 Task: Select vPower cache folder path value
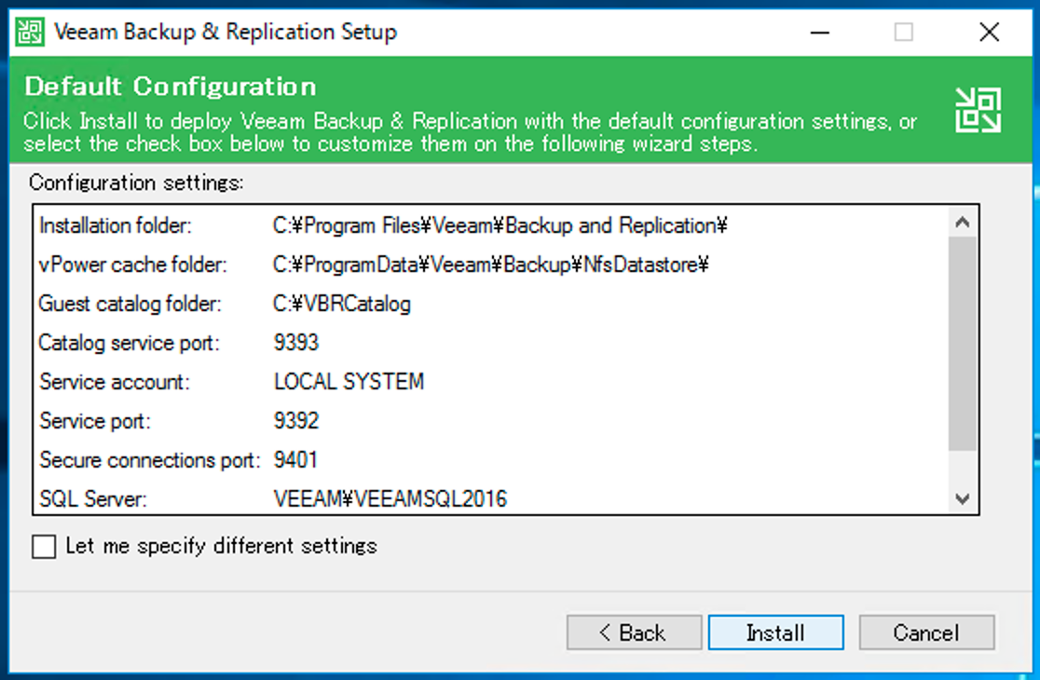click(x=491, y=265)
